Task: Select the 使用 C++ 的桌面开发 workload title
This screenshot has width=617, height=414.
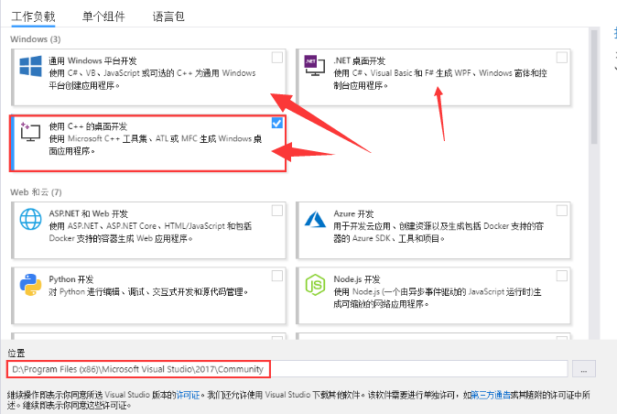Action: [88, 126]
